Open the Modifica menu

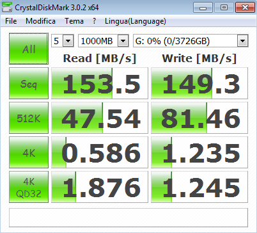pos(40,21)
